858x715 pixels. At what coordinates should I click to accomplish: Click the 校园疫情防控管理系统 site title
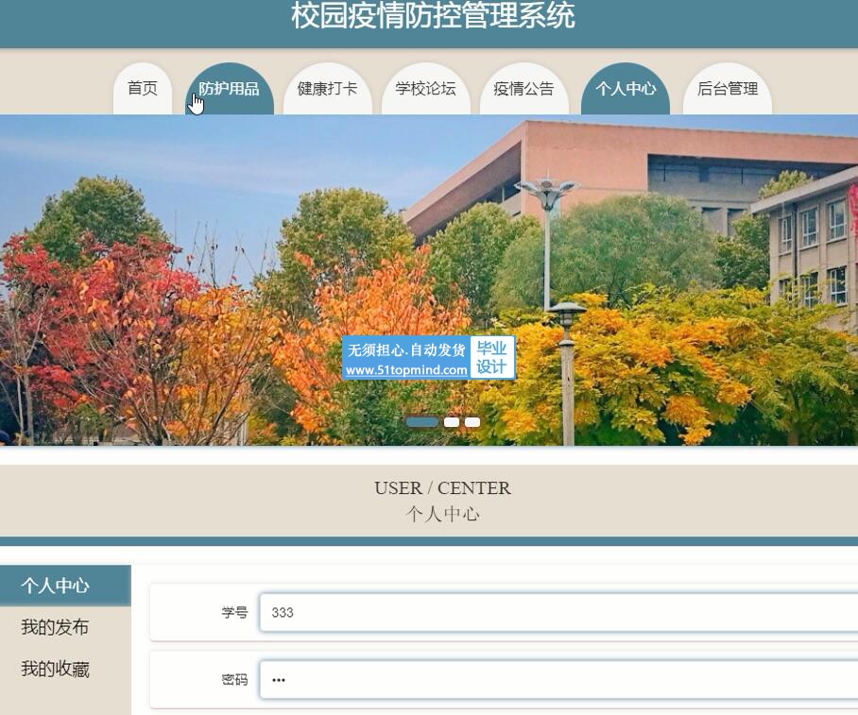pyautogui.click(x=433, y=15)
